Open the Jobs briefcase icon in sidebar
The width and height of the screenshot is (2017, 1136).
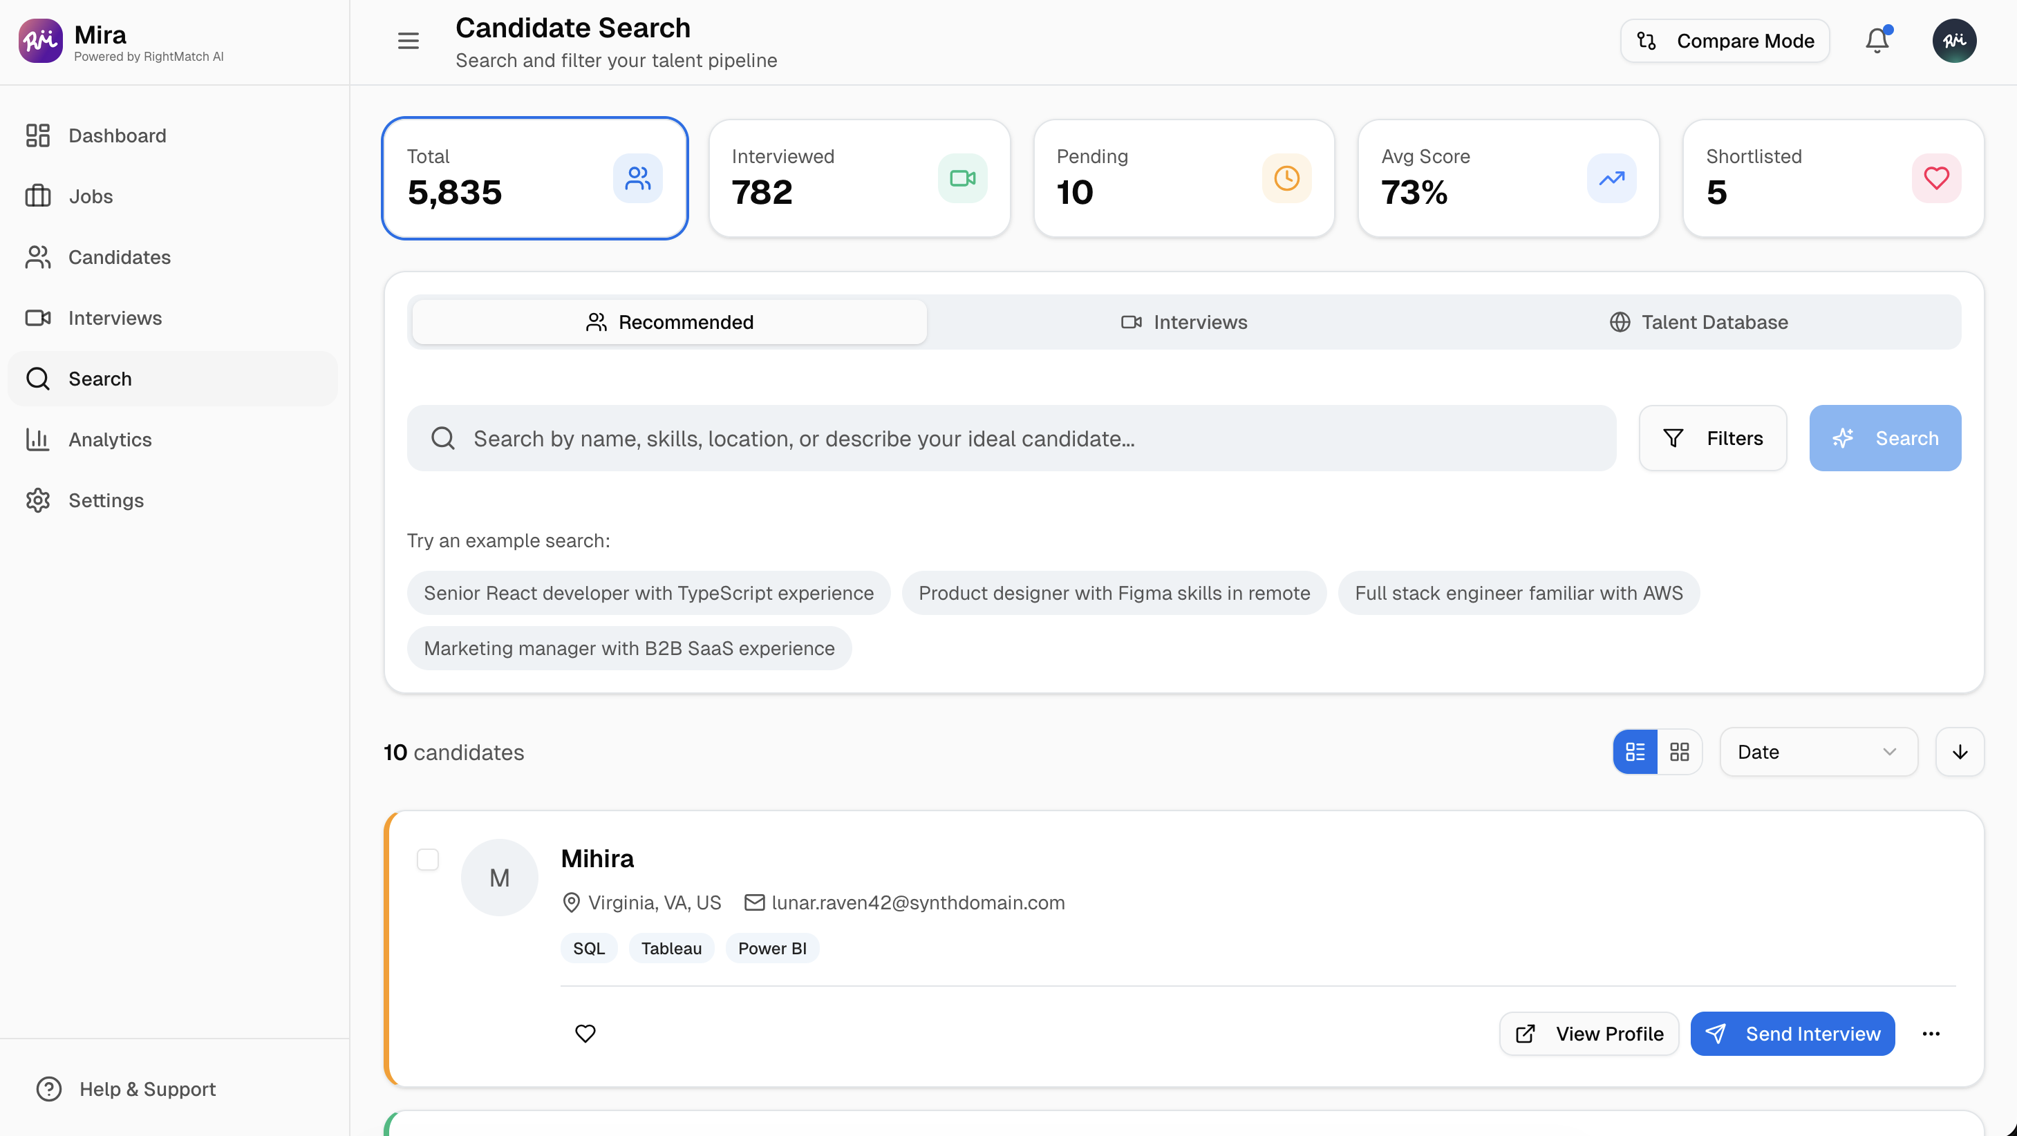tap(39, 196)
